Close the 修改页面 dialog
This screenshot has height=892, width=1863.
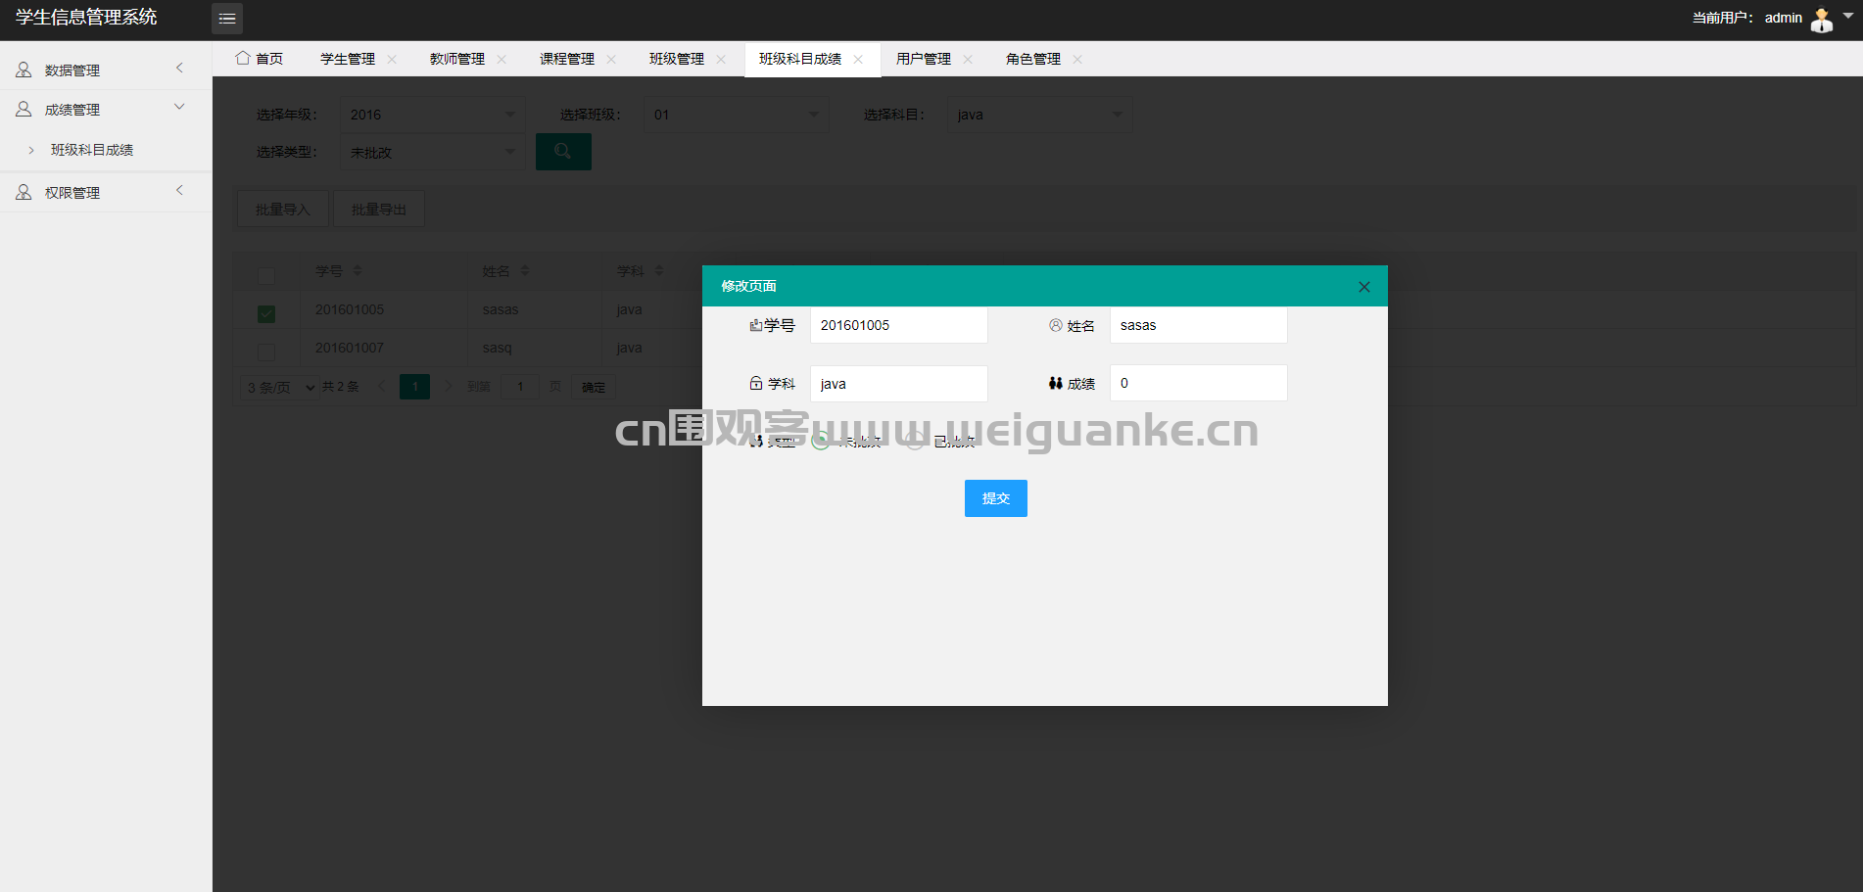tap(1364, 287)
